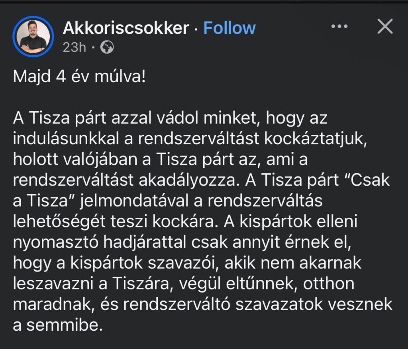
Task: Open the Akkoriscsokker profile picture
Action: [x=33, y=37]
